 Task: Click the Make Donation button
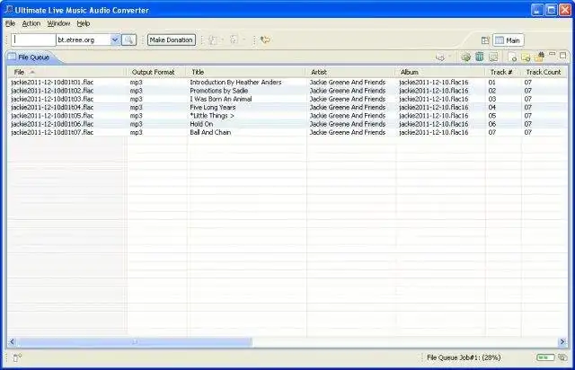(172, 40)
